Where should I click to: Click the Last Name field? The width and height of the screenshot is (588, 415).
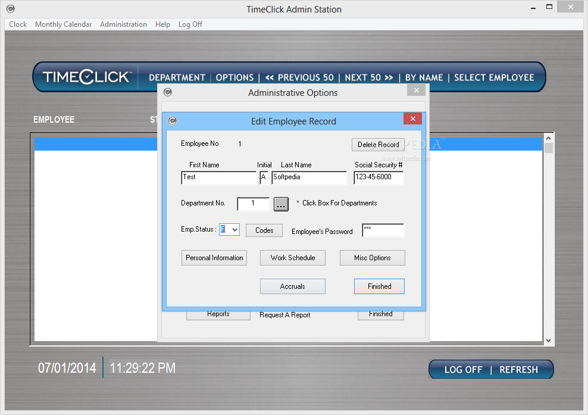tap(309, 177)
